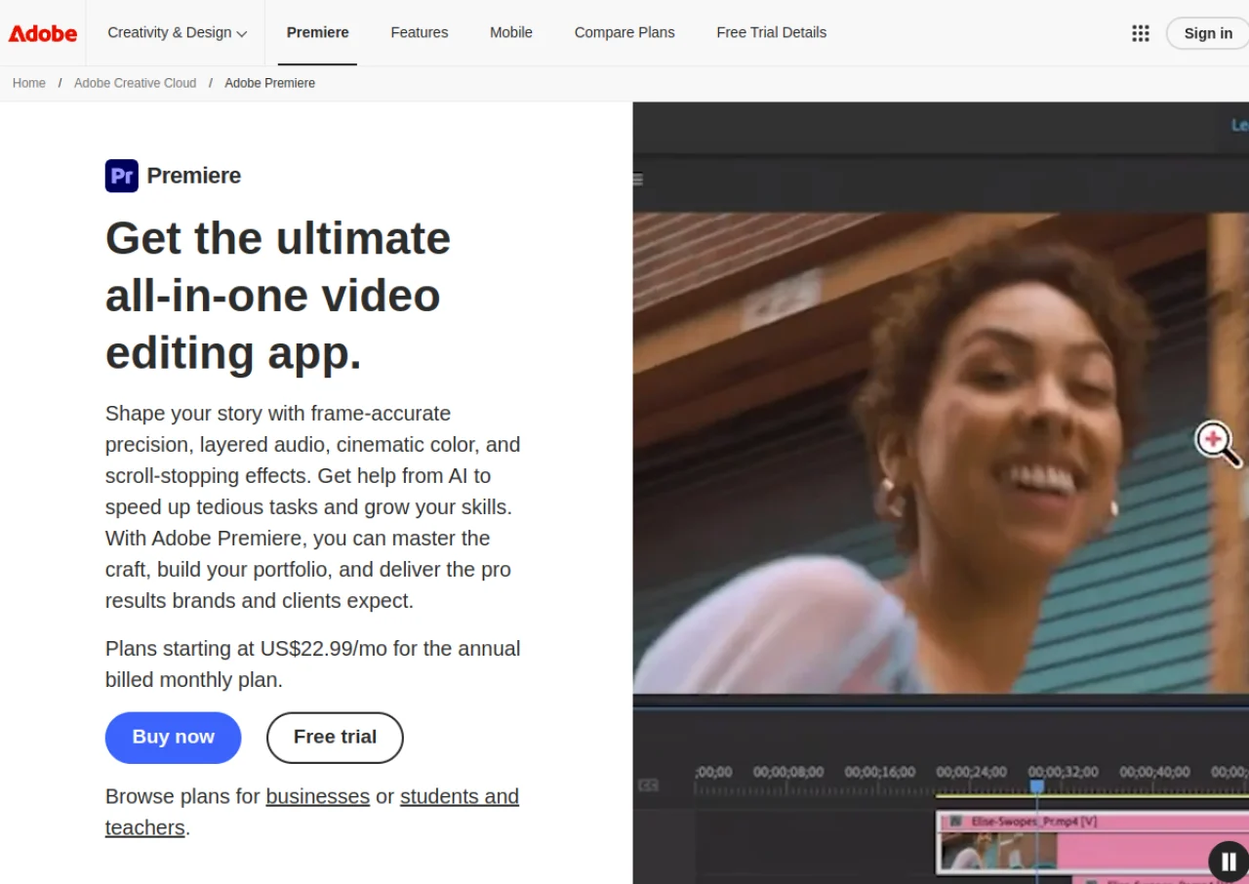Viewport: 1249px width, 884px height.
Task: Open Free Trial Details page
Action: 771,32
